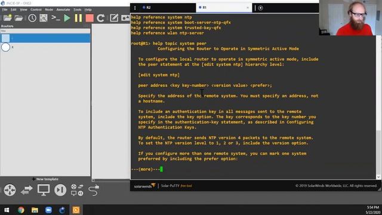Open Solar-PuTTY from the taskbar
This screenshot has width=382, height=215.
coord(76,210)
